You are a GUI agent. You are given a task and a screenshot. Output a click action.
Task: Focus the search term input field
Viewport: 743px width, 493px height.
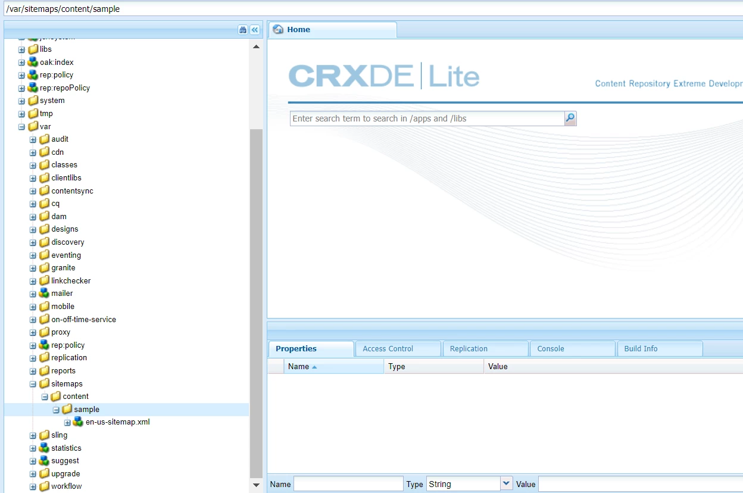(427, 118)
